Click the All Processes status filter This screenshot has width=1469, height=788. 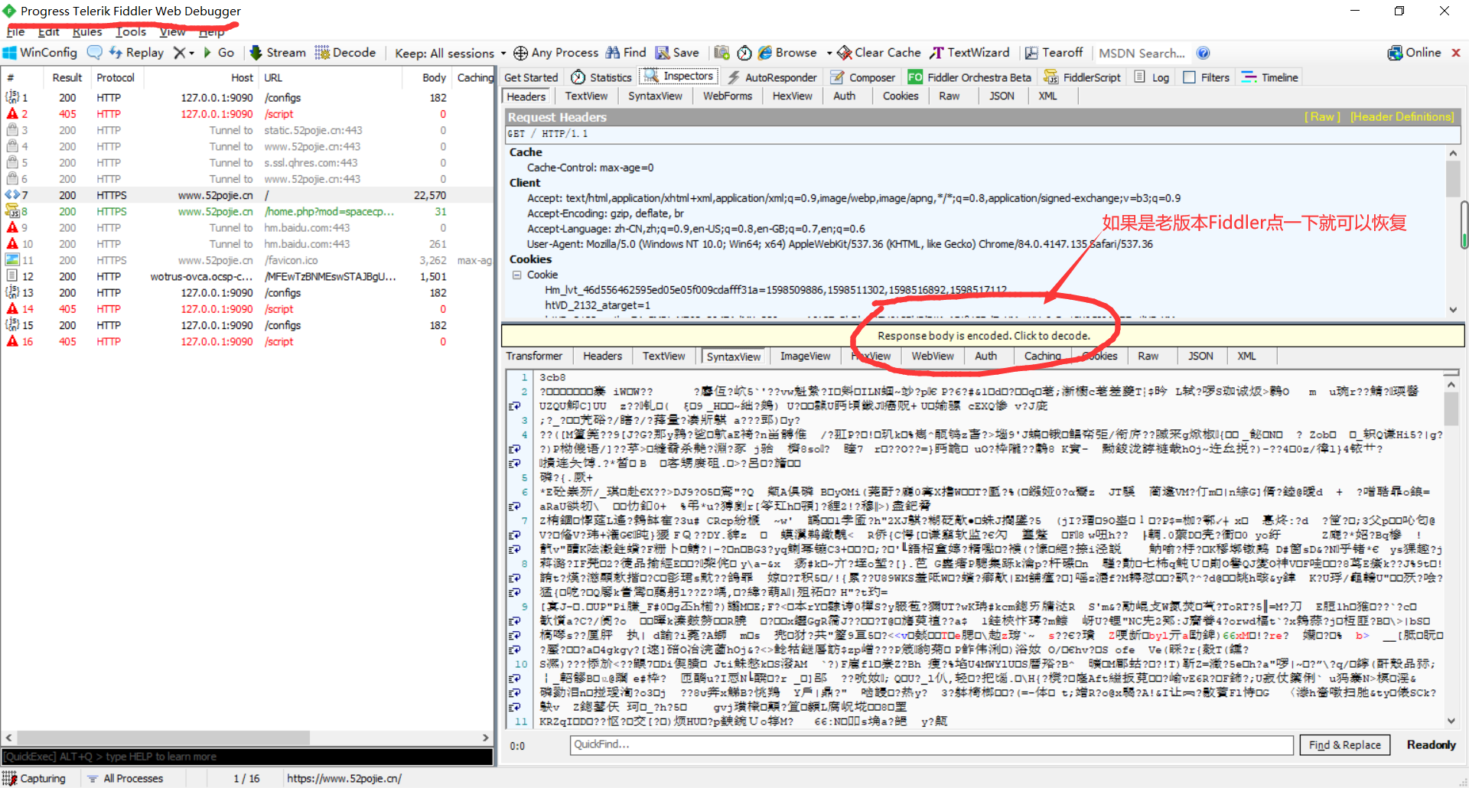[x=125, y=779]
